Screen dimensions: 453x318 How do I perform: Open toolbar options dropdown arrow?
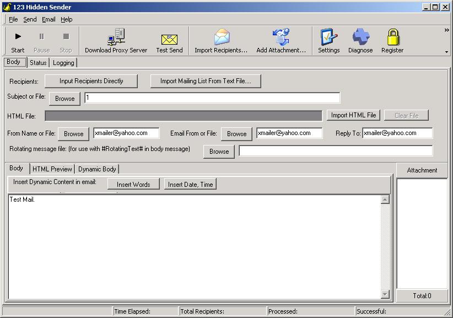coord(446,52)
